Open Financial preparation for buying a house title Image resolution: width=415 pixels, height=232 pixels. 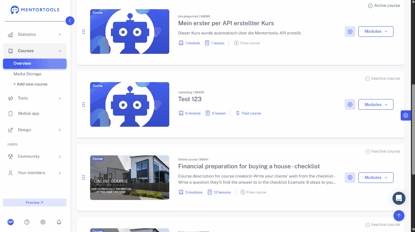click(249, 166)
